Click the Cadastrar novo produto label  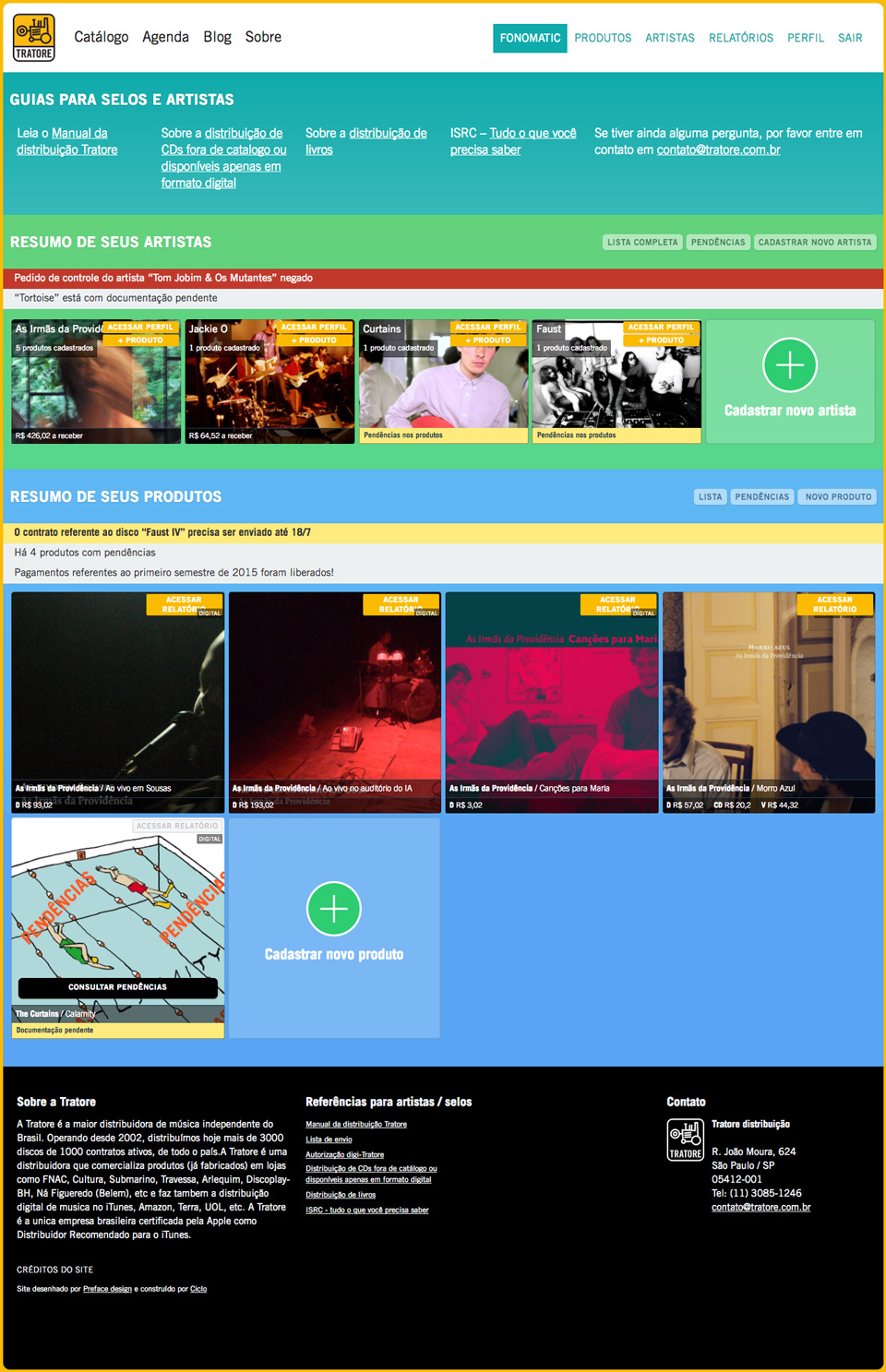tap(334, 954)
